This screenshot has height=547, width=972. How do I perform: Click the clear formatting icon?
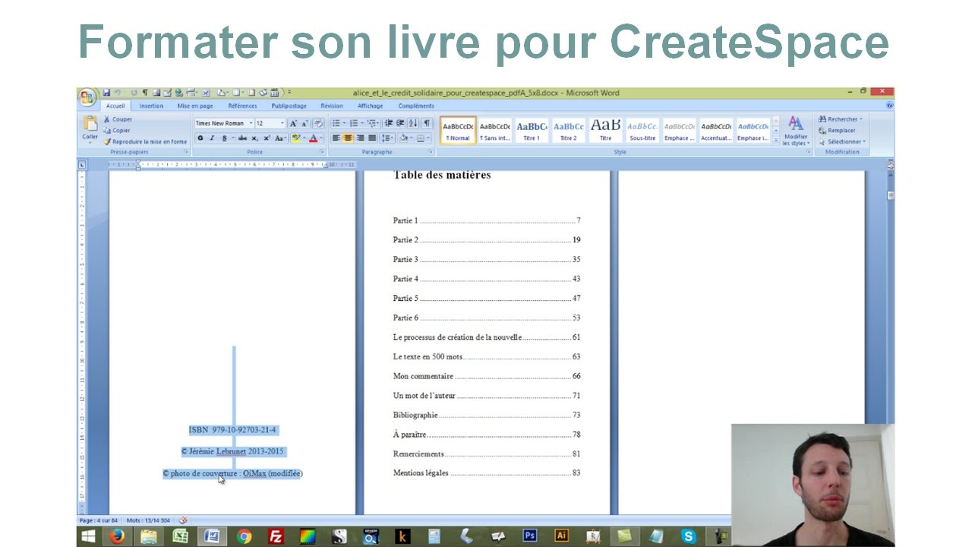tap(318, 123)
